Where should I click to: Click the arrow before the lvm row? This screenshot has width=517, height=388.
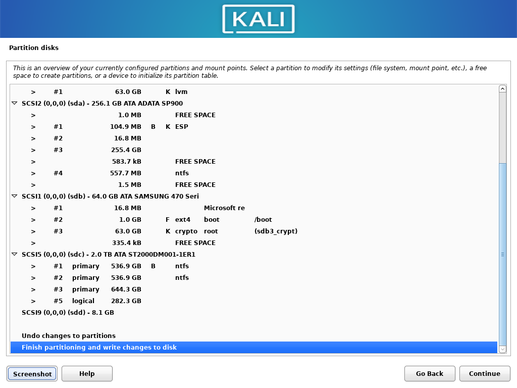[x=33, y=92]
